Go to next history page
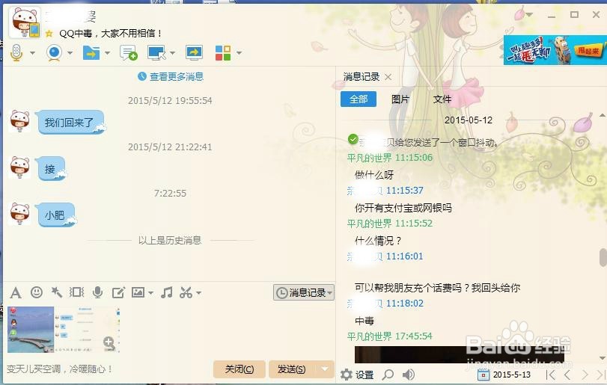 [585, 375]
